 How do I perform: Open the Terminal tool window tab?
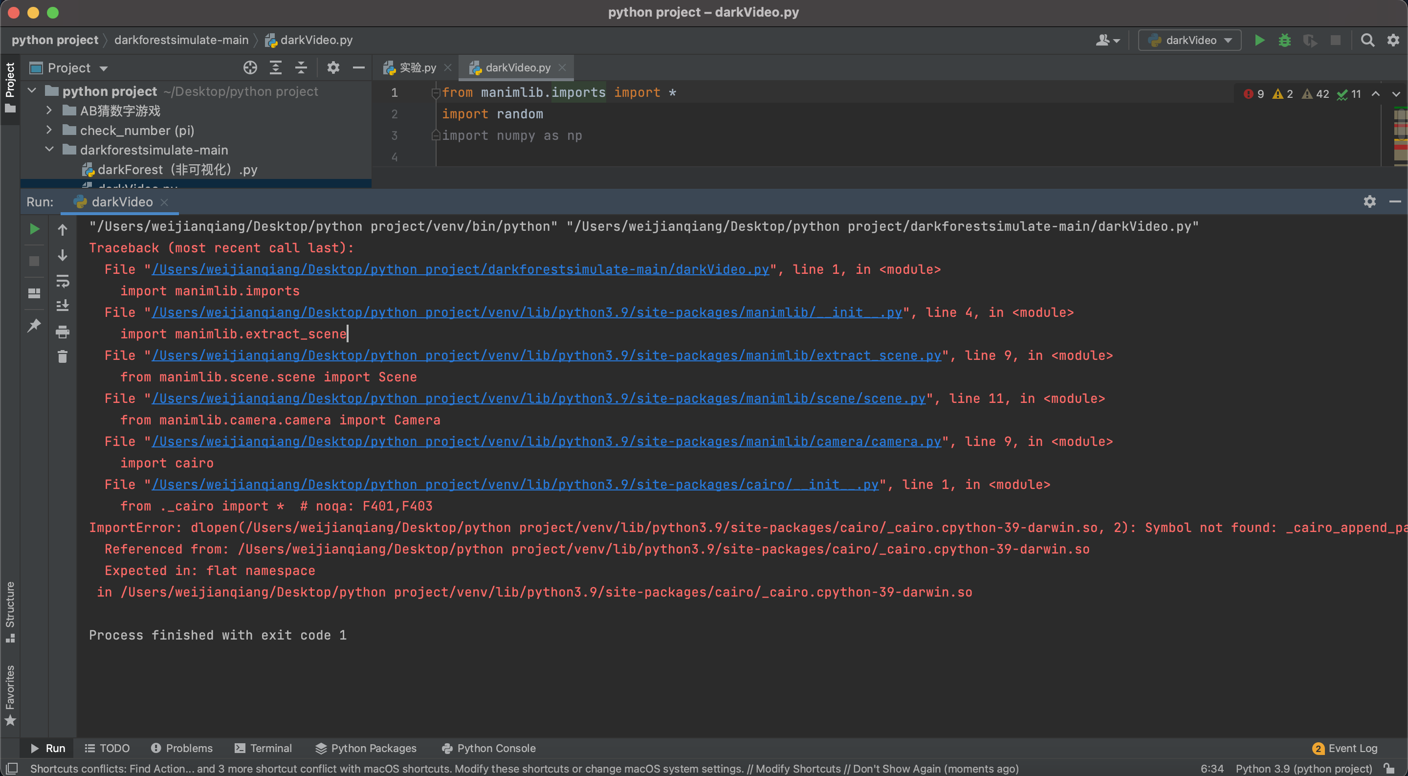tap(264, 748)
